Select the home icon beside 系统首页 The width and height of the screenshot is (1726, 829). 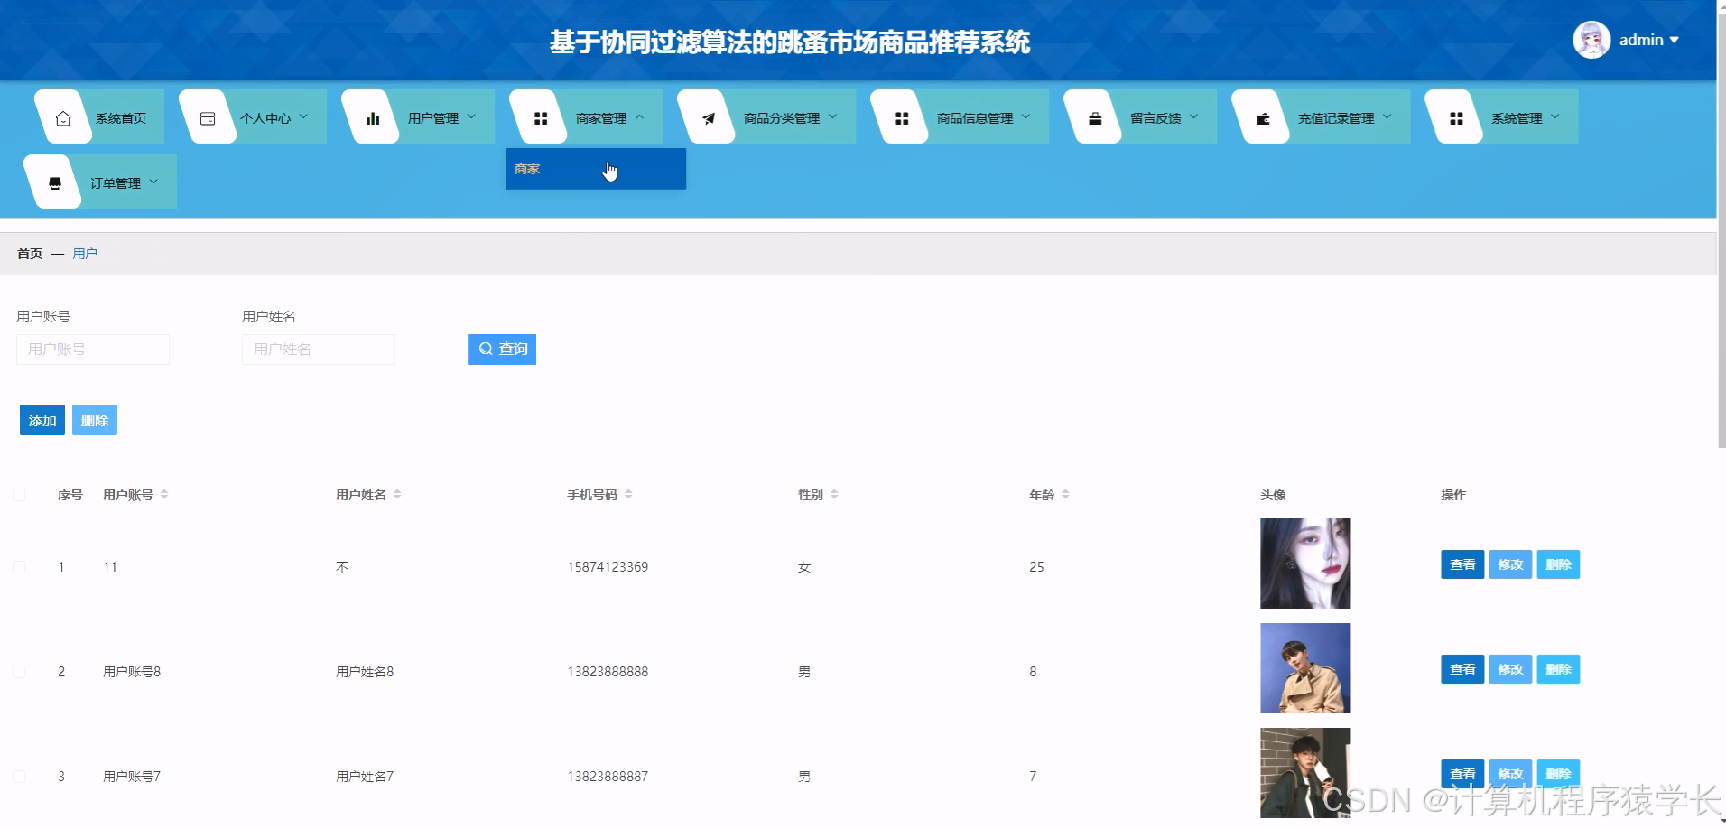pyautogui.click(x=62, y=116)
